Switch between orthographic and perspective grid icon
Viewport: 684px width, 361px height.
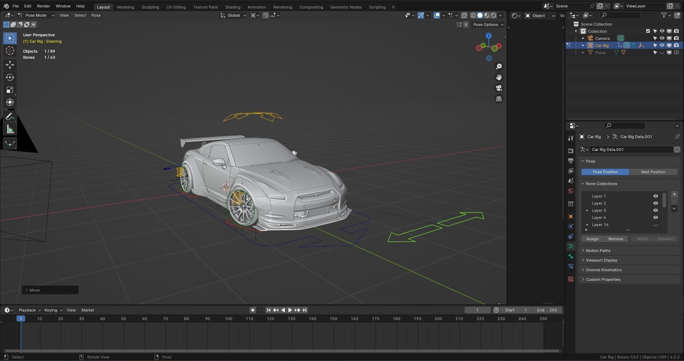coord(499,99)
